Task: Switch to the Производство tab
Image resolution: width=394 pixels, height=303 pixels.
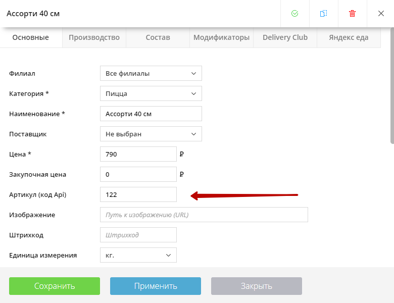Action: pos(94,37)
